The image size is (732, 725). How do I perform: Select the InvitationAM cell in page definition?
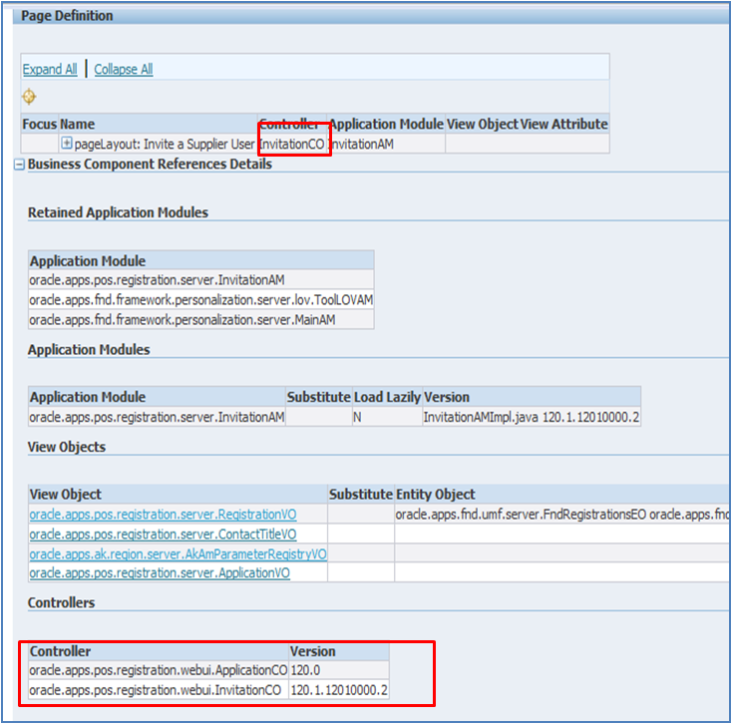coord(386,145)
